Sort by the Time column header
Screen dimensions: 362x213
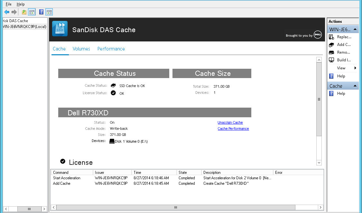[154, 173]
